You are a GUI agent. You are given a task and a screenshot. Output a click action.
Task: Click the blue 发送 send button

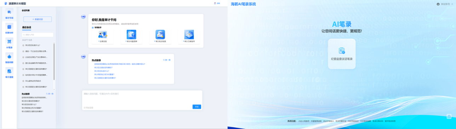pyautogui.click(x=196, y=106)
